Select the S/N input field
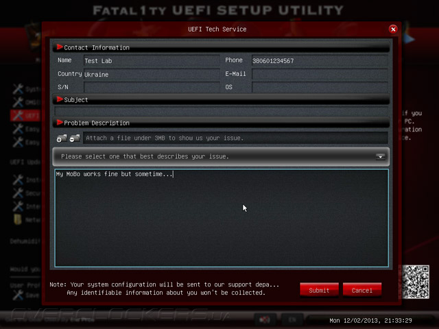 pyautogui.click(x=152, y=87)
